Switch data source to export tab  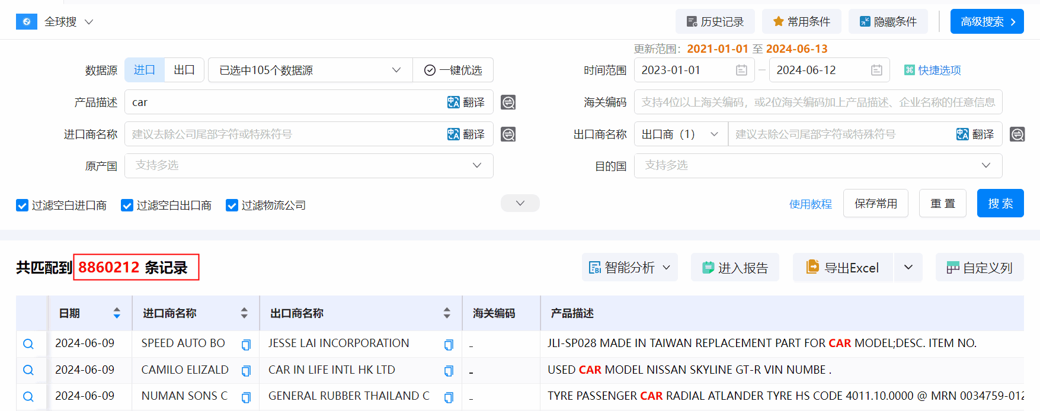184,70
